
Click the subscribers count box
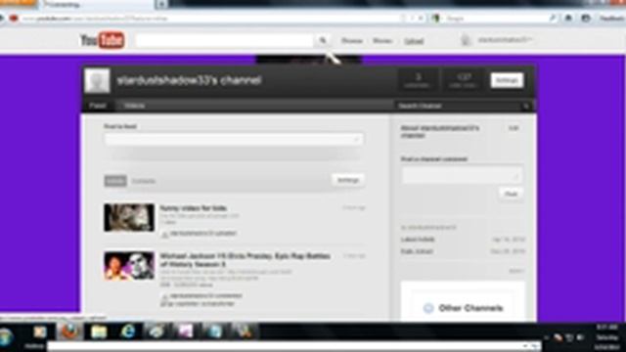point(418,80)
